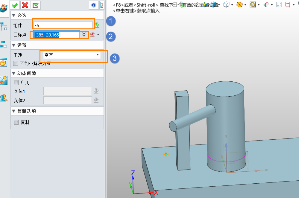299x198 pixels.
Task: Click the dashed-square view frame icon
Action: pyautogui.click(x=279, y=4)
